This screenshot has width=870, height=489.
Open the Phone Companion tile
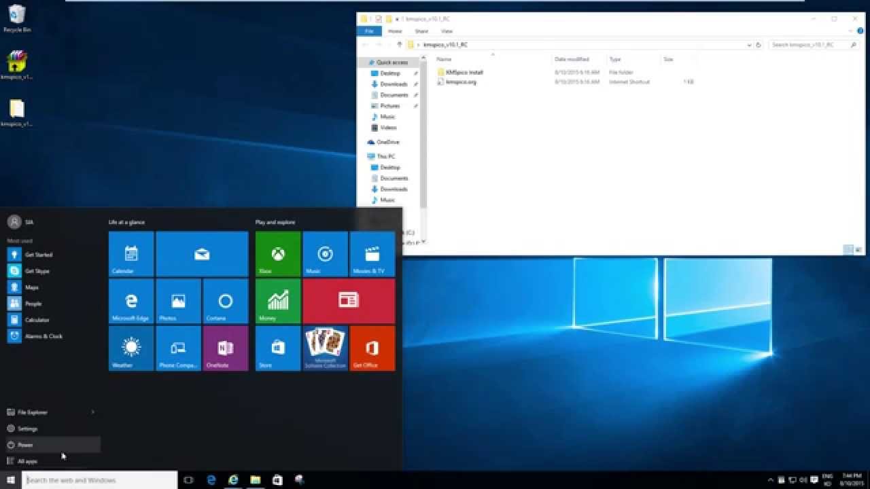coord(179,348)
